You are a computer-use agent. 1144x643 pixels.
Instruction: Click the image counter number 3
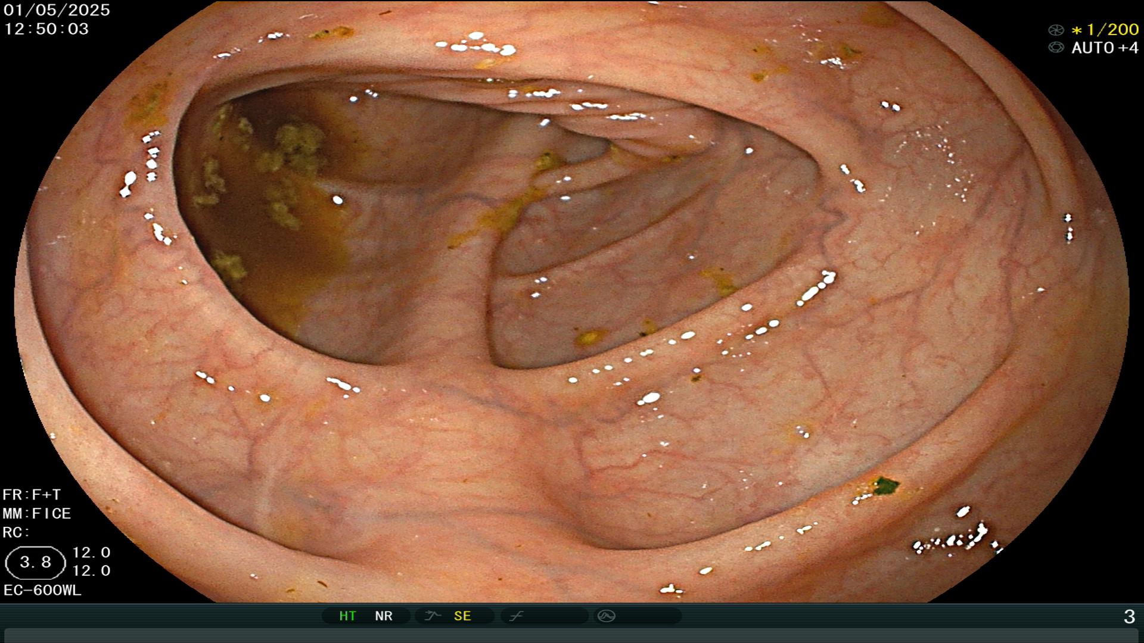click(x=1129, y=617)
